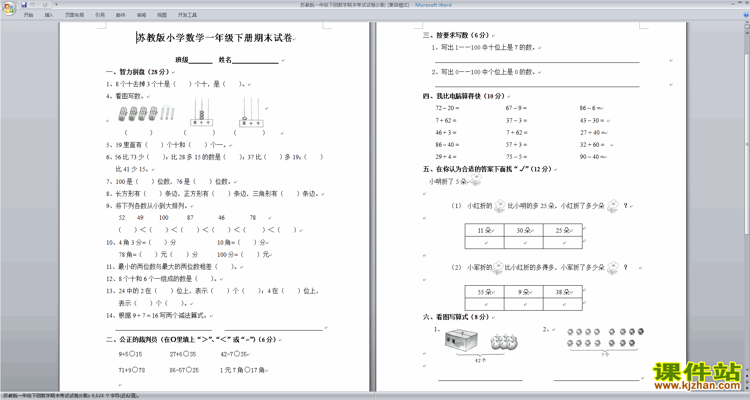The height and width of the screenshot is (400, 750).
Task: Open the 开始 ribbon tab
Action: point(28,15)
